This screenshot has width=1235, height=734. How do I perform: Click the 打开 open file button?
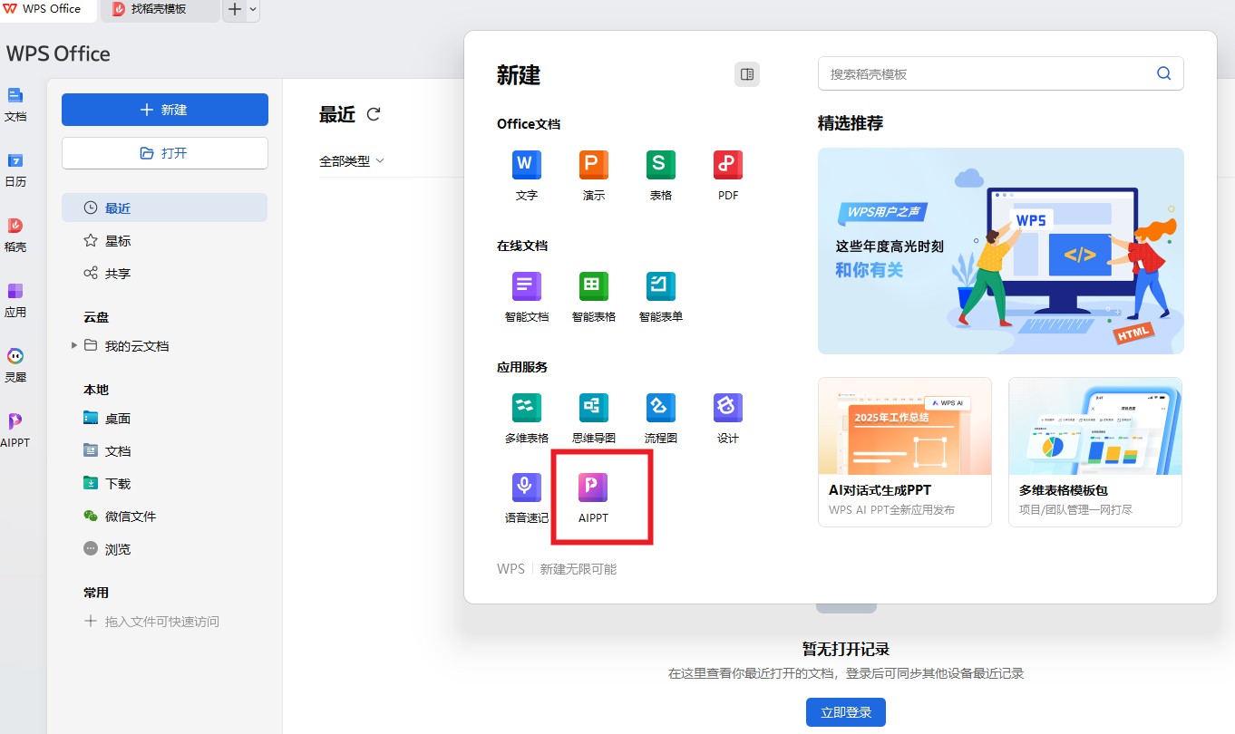[164, 153]
